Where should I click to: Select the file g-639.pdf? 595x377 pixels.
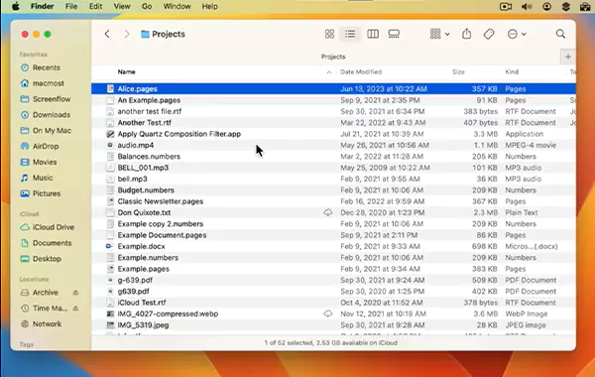[135, 280]
